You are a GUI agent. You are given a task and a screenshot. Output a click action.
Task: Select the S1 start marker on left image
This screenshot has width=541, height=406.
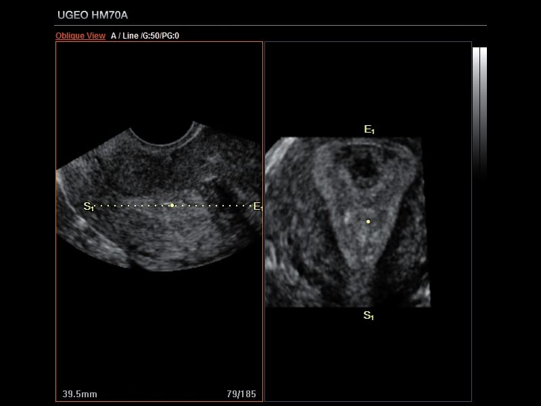point(89,206)
